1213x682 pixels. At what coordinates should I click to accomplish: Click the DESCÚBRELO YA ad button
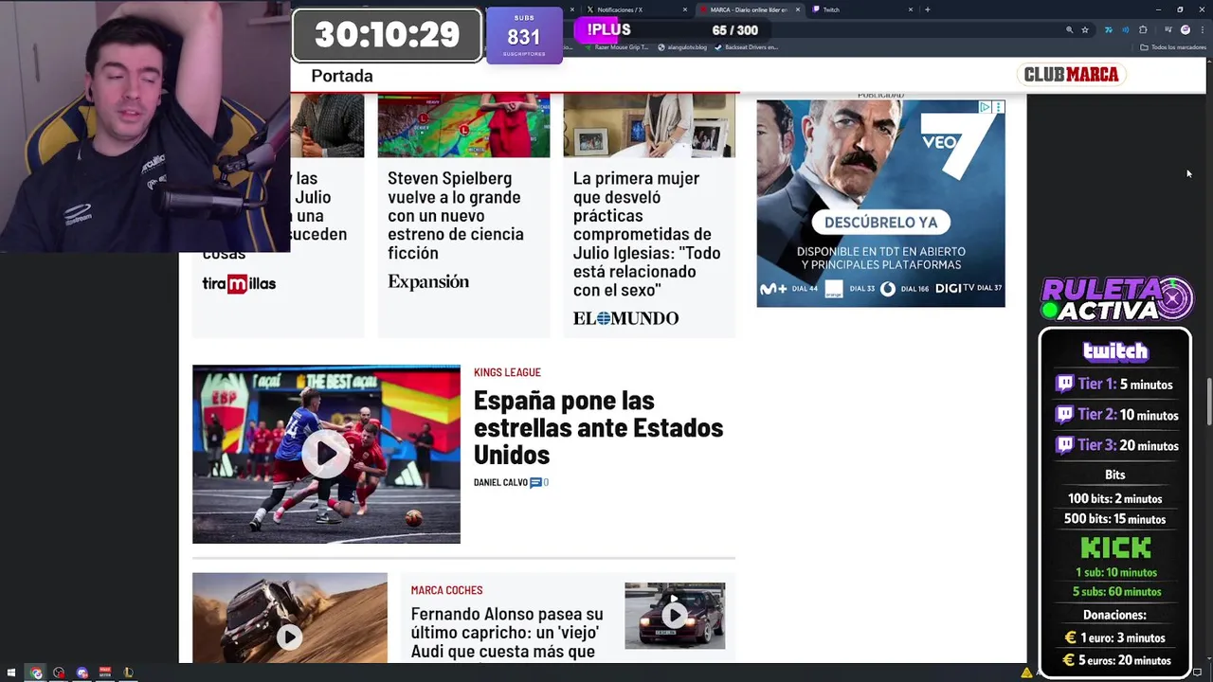[x=880, y=223]
